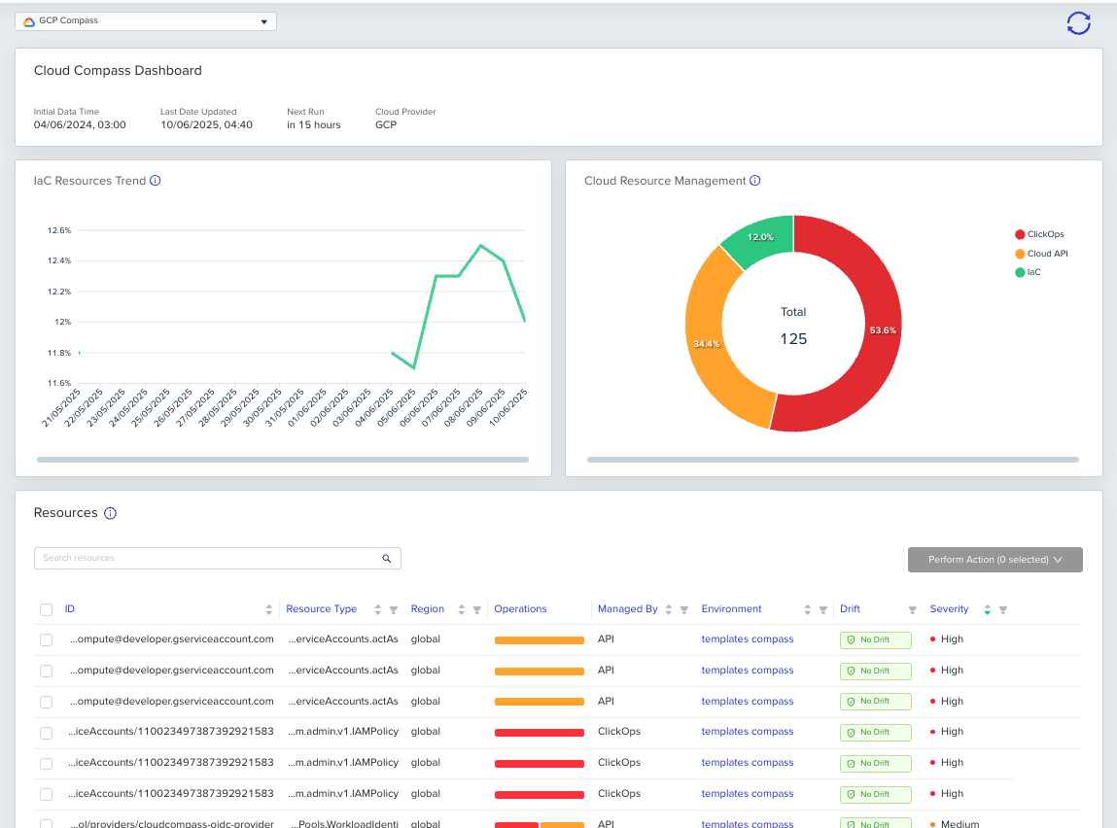Click the Managed By column header
The height and width of the screenshot is (828, 1117).
click(x=627, y=609)
